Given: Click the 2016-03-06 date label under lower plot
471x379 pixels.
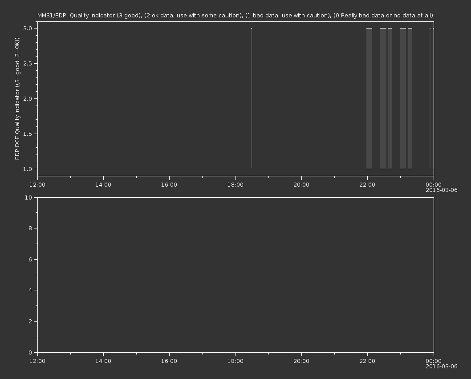Looking at the screenshot, I should [442, 367].
